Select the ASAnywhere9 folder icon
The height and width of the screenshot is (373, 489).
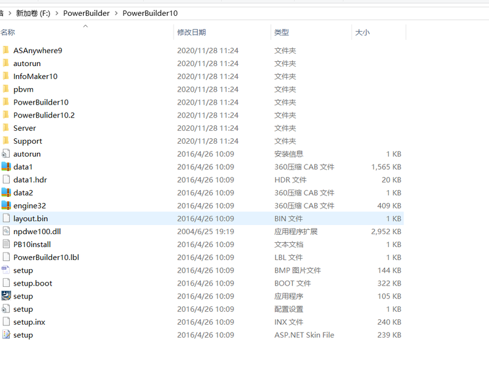coord(6,50)
